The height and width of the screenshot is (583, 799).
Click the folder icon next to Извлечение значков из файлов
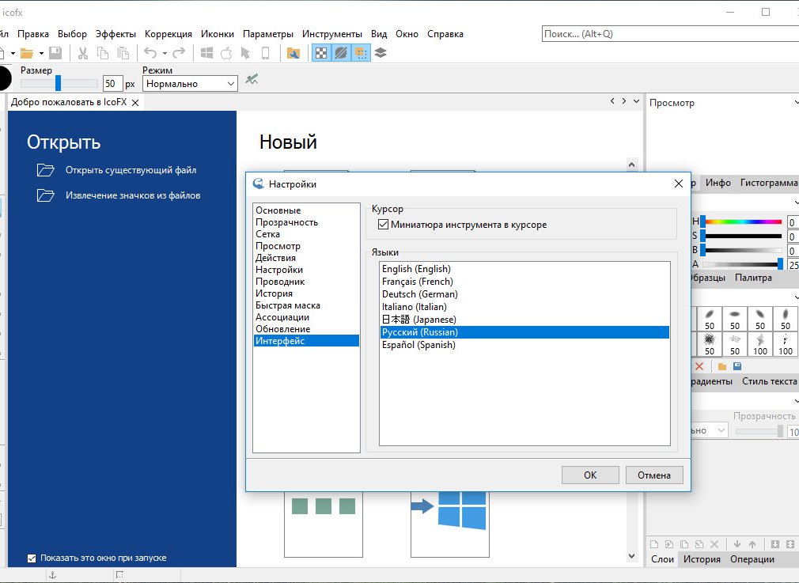pos(45,195)
